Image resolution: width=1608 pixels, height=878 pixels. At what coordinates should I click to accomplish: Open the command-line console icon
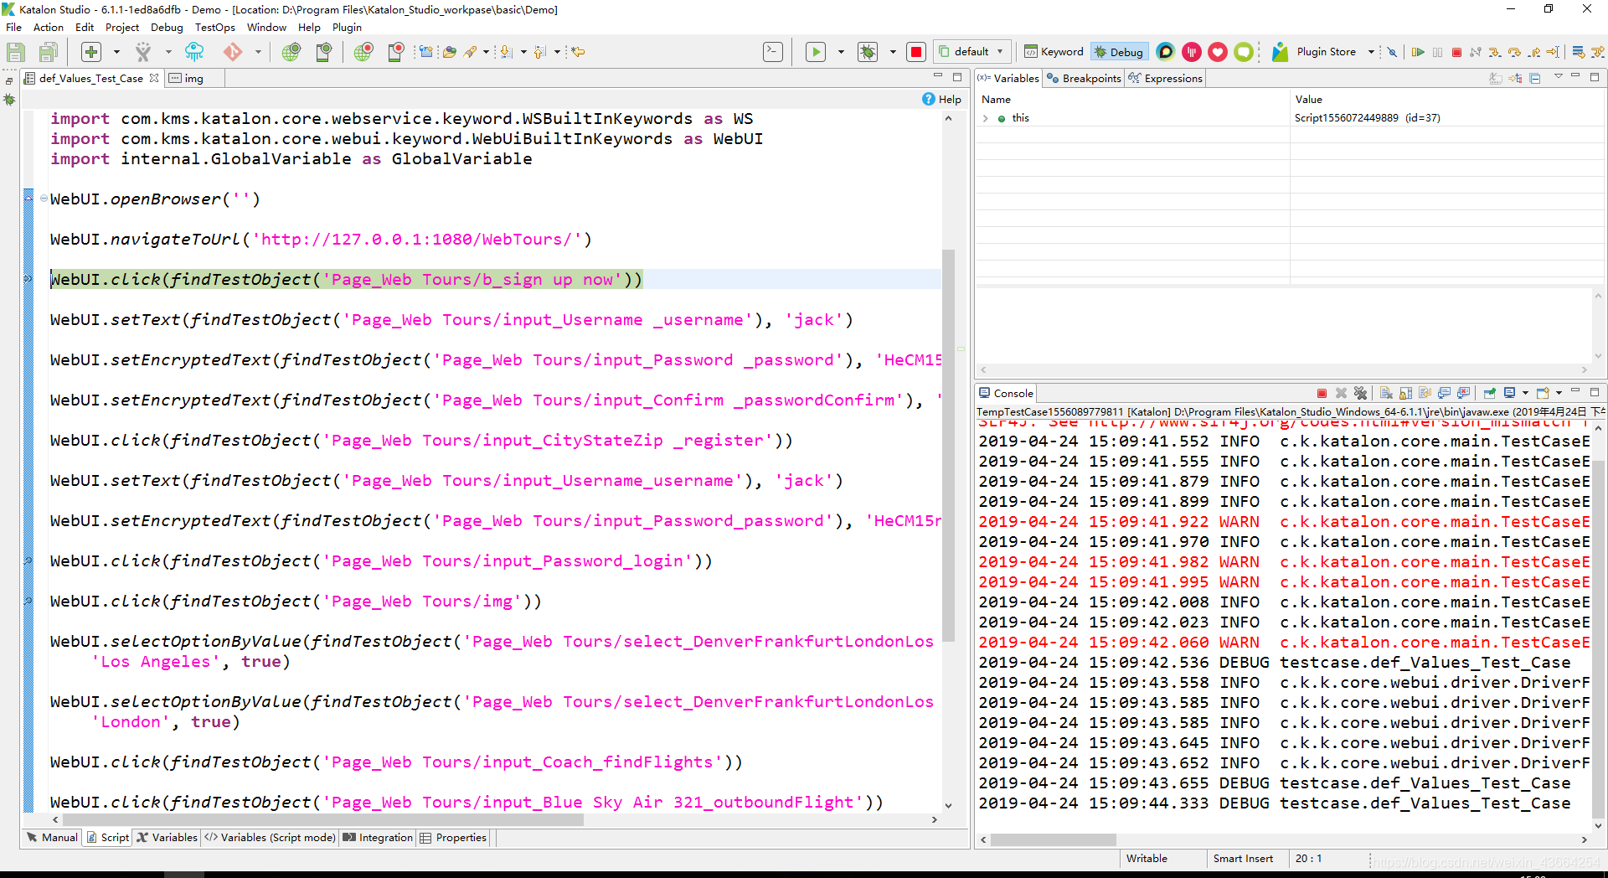[x=773, y=52]
